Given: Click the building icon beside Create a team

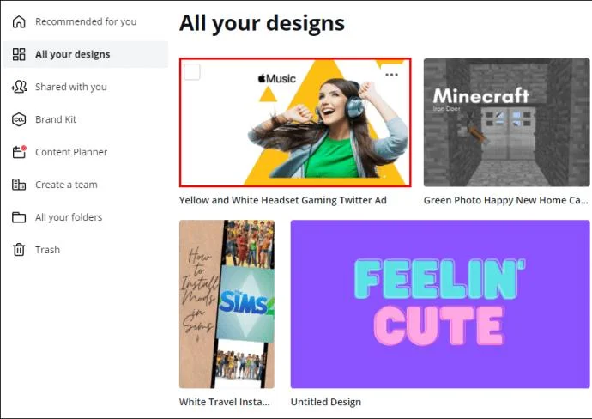Looking at the screenshot, I should click(19, 185).
